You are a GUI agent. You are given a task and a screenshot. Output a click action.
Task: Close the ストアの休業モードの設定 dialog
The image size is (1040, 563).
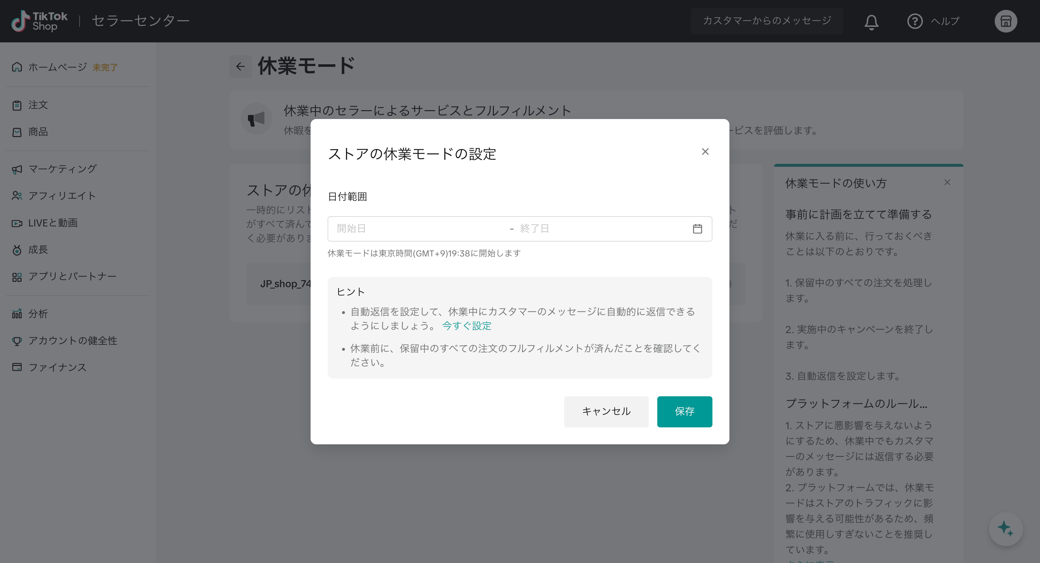[x=705, y=152]
